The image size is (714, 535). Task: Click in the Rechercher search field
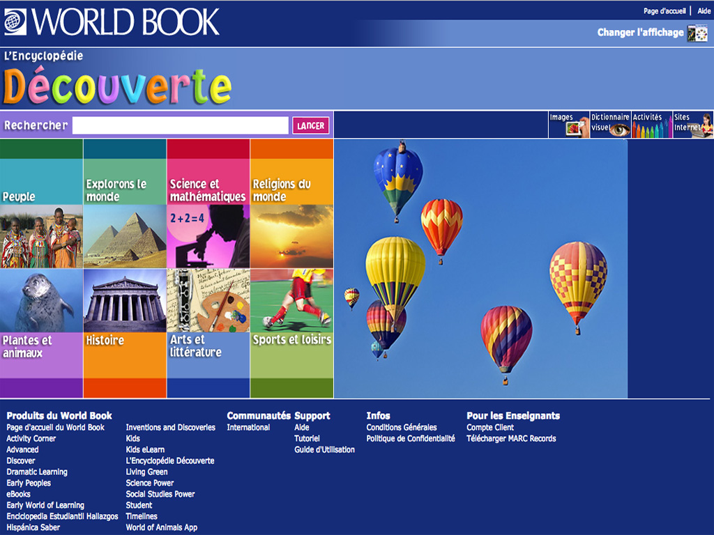(x=181, y=125)
